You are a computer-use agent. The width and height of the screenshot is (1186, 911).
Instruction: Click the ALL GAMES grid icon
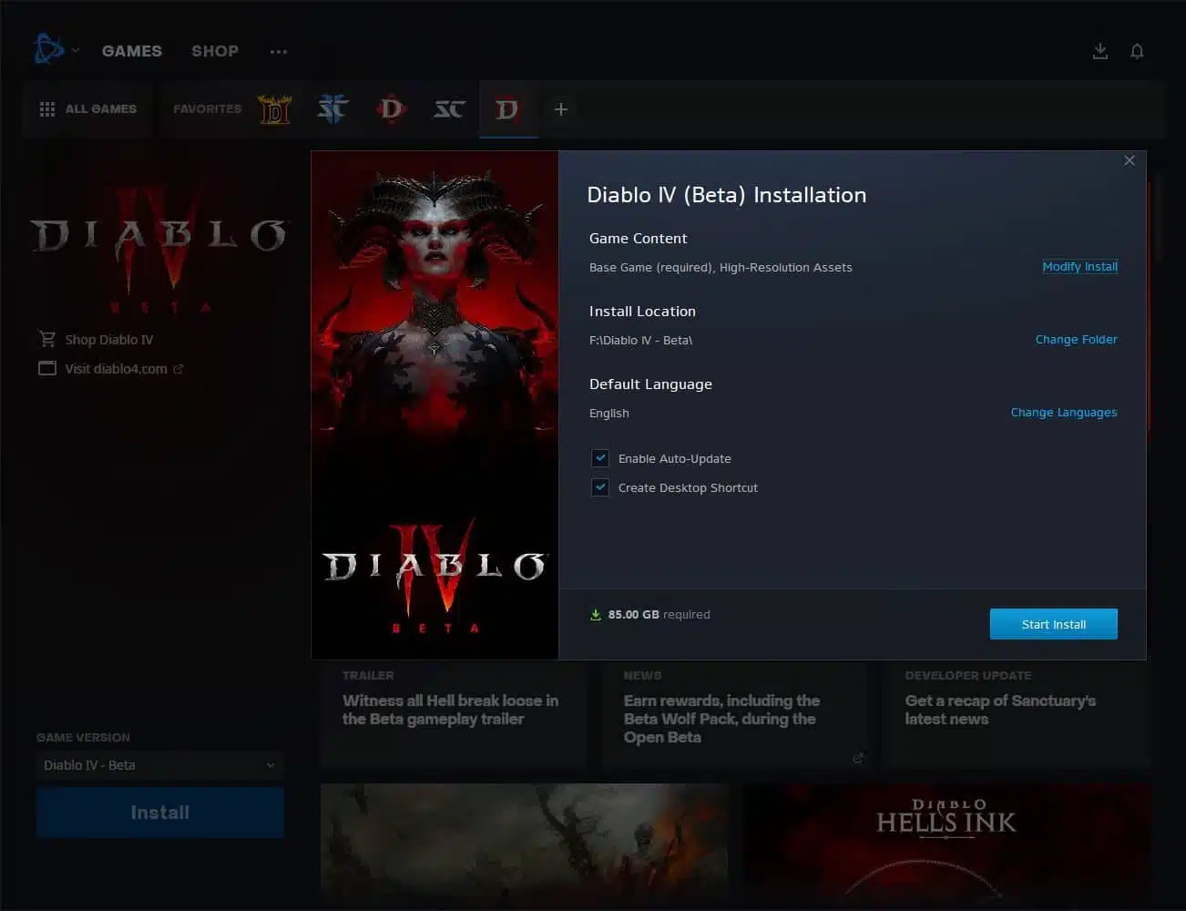(x=47, y=109)
